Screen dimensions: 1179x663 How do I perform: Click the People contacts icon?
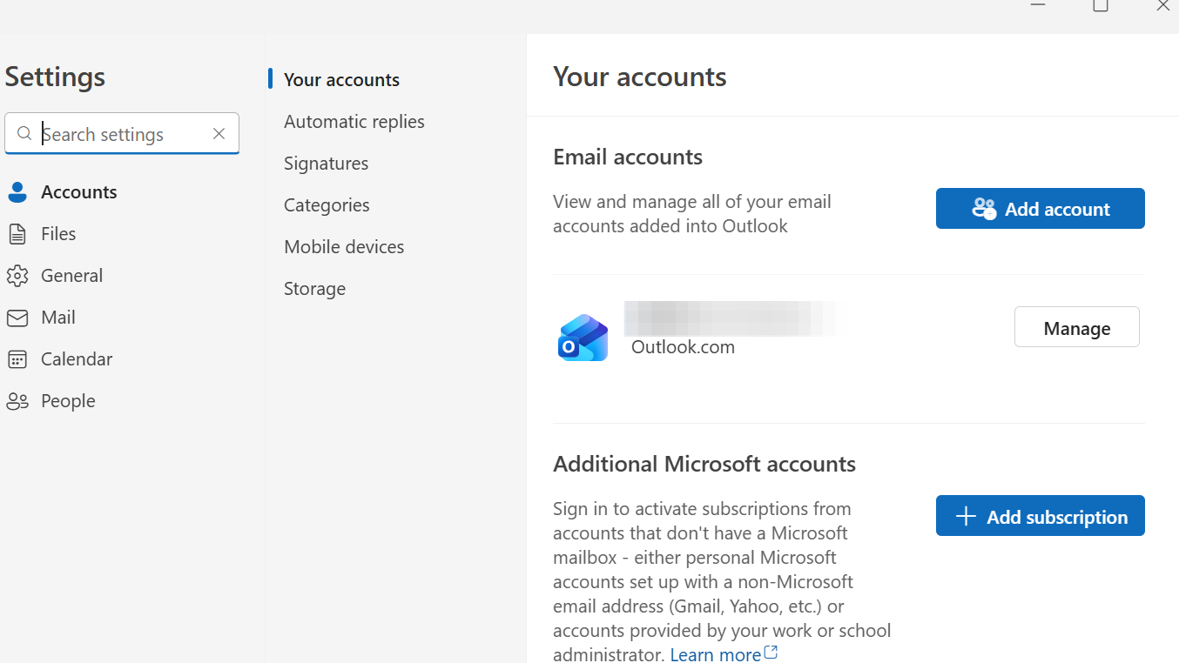coord(17,401)
